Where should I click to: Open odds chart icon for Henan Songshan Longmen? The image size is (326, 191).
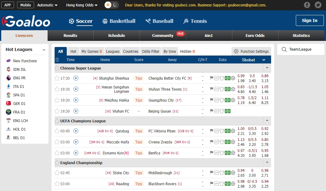pos(217,89)
